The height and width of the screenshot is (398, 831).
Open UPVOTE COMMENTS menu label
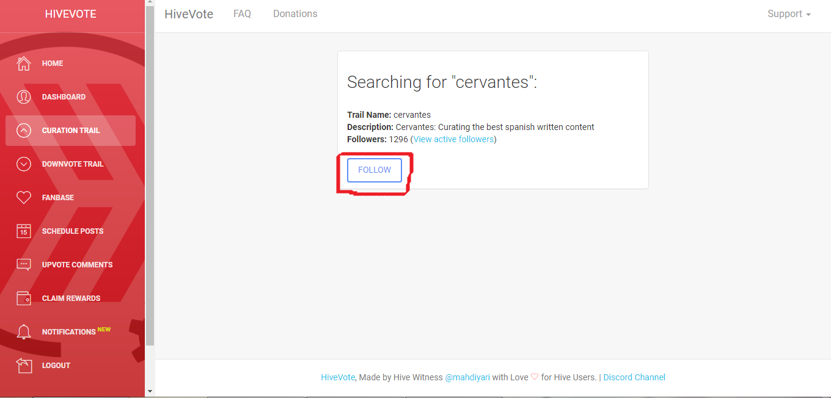tap(78, 265)
